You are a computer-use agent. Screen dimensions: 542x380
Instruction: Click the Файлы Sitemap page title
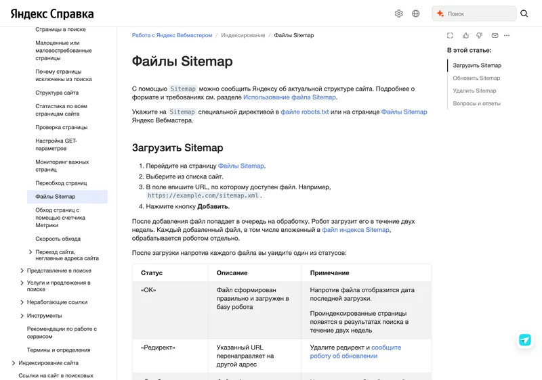coord(182,61)
